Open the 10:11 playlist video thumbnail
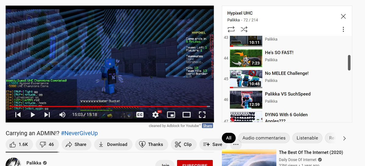This screenshot has height=166, width=365. (x=246, y=41)
